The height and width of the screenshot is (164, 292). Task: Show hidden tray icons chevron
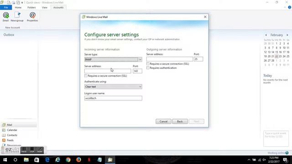point(249,160)
